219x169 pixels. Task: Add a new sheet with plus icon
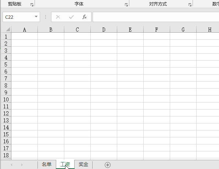point(108,165)
